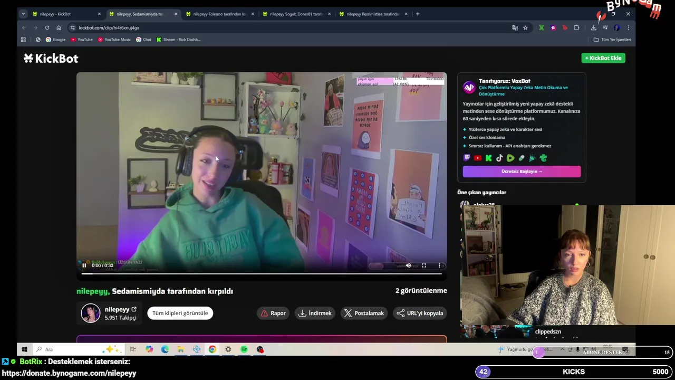Open the browser downloads icon
The image size is (675, 380).
click(593, 27)
